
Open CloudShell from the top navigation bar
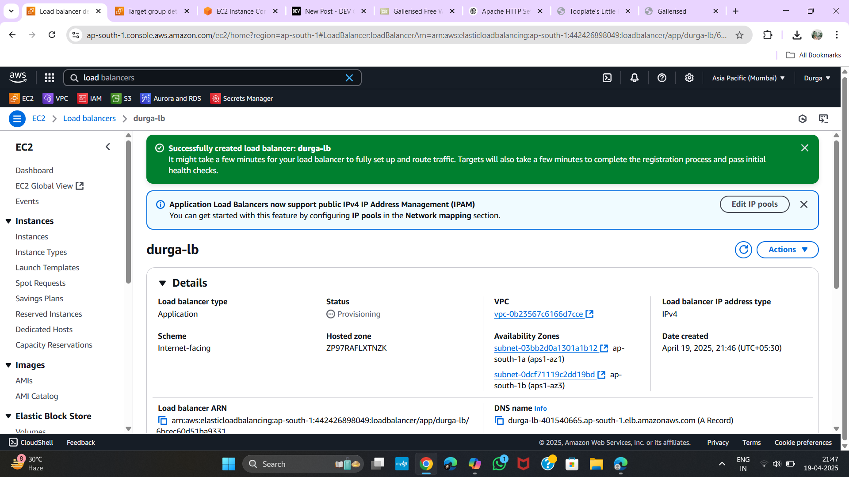click(x=607, y=78)
